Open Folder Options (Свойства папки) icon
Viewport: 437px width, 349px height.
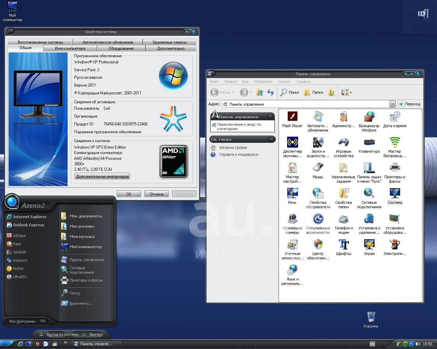[x=343, y=198]
